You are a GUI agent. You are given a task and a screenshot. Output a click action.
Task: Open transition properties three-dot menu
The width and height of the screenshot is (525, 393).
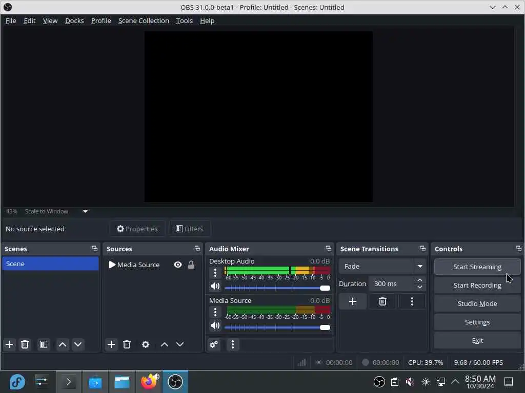click(412, 301)
